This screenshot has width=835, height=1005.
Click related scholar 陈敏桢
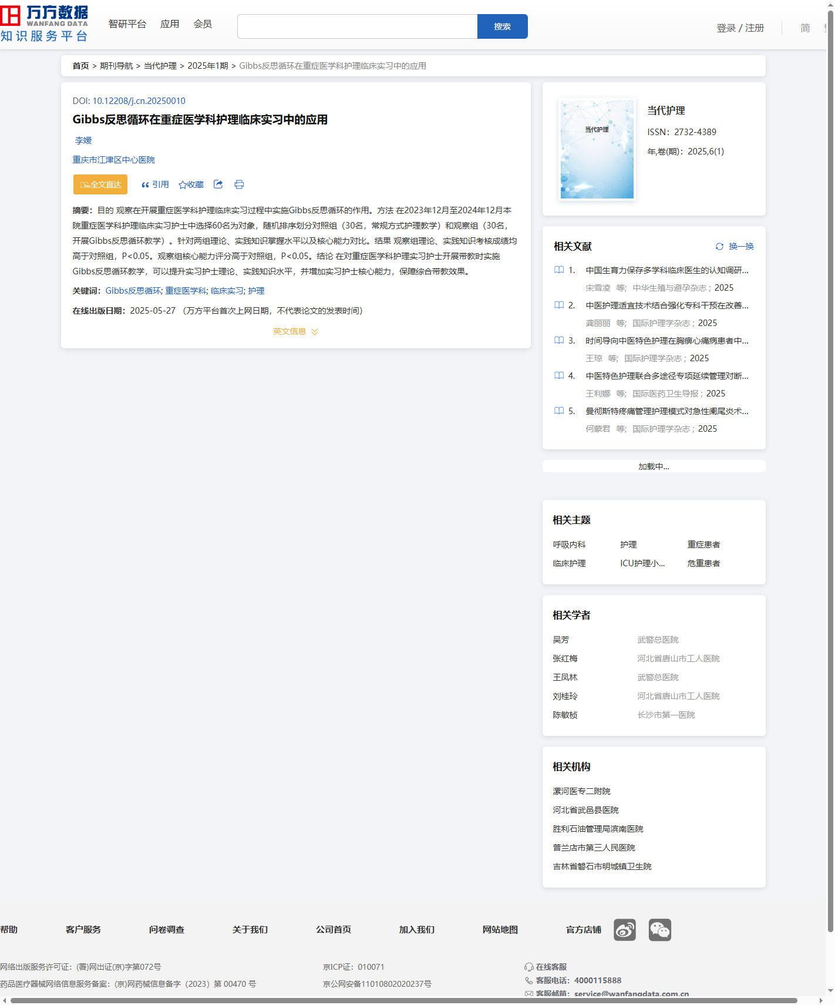(565, 715)
